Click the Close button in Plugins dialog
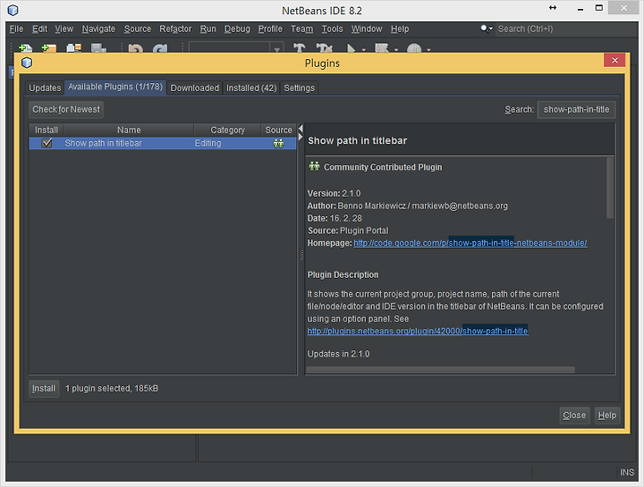Image resolution: width=644 pixels, height=487 pixels. pos(574,416)
